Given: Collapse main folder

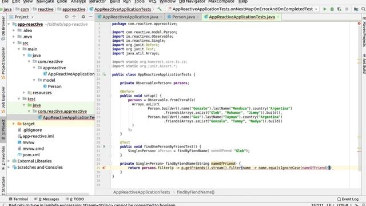Looking at the screenshot, I should click(x=19, y=49).
